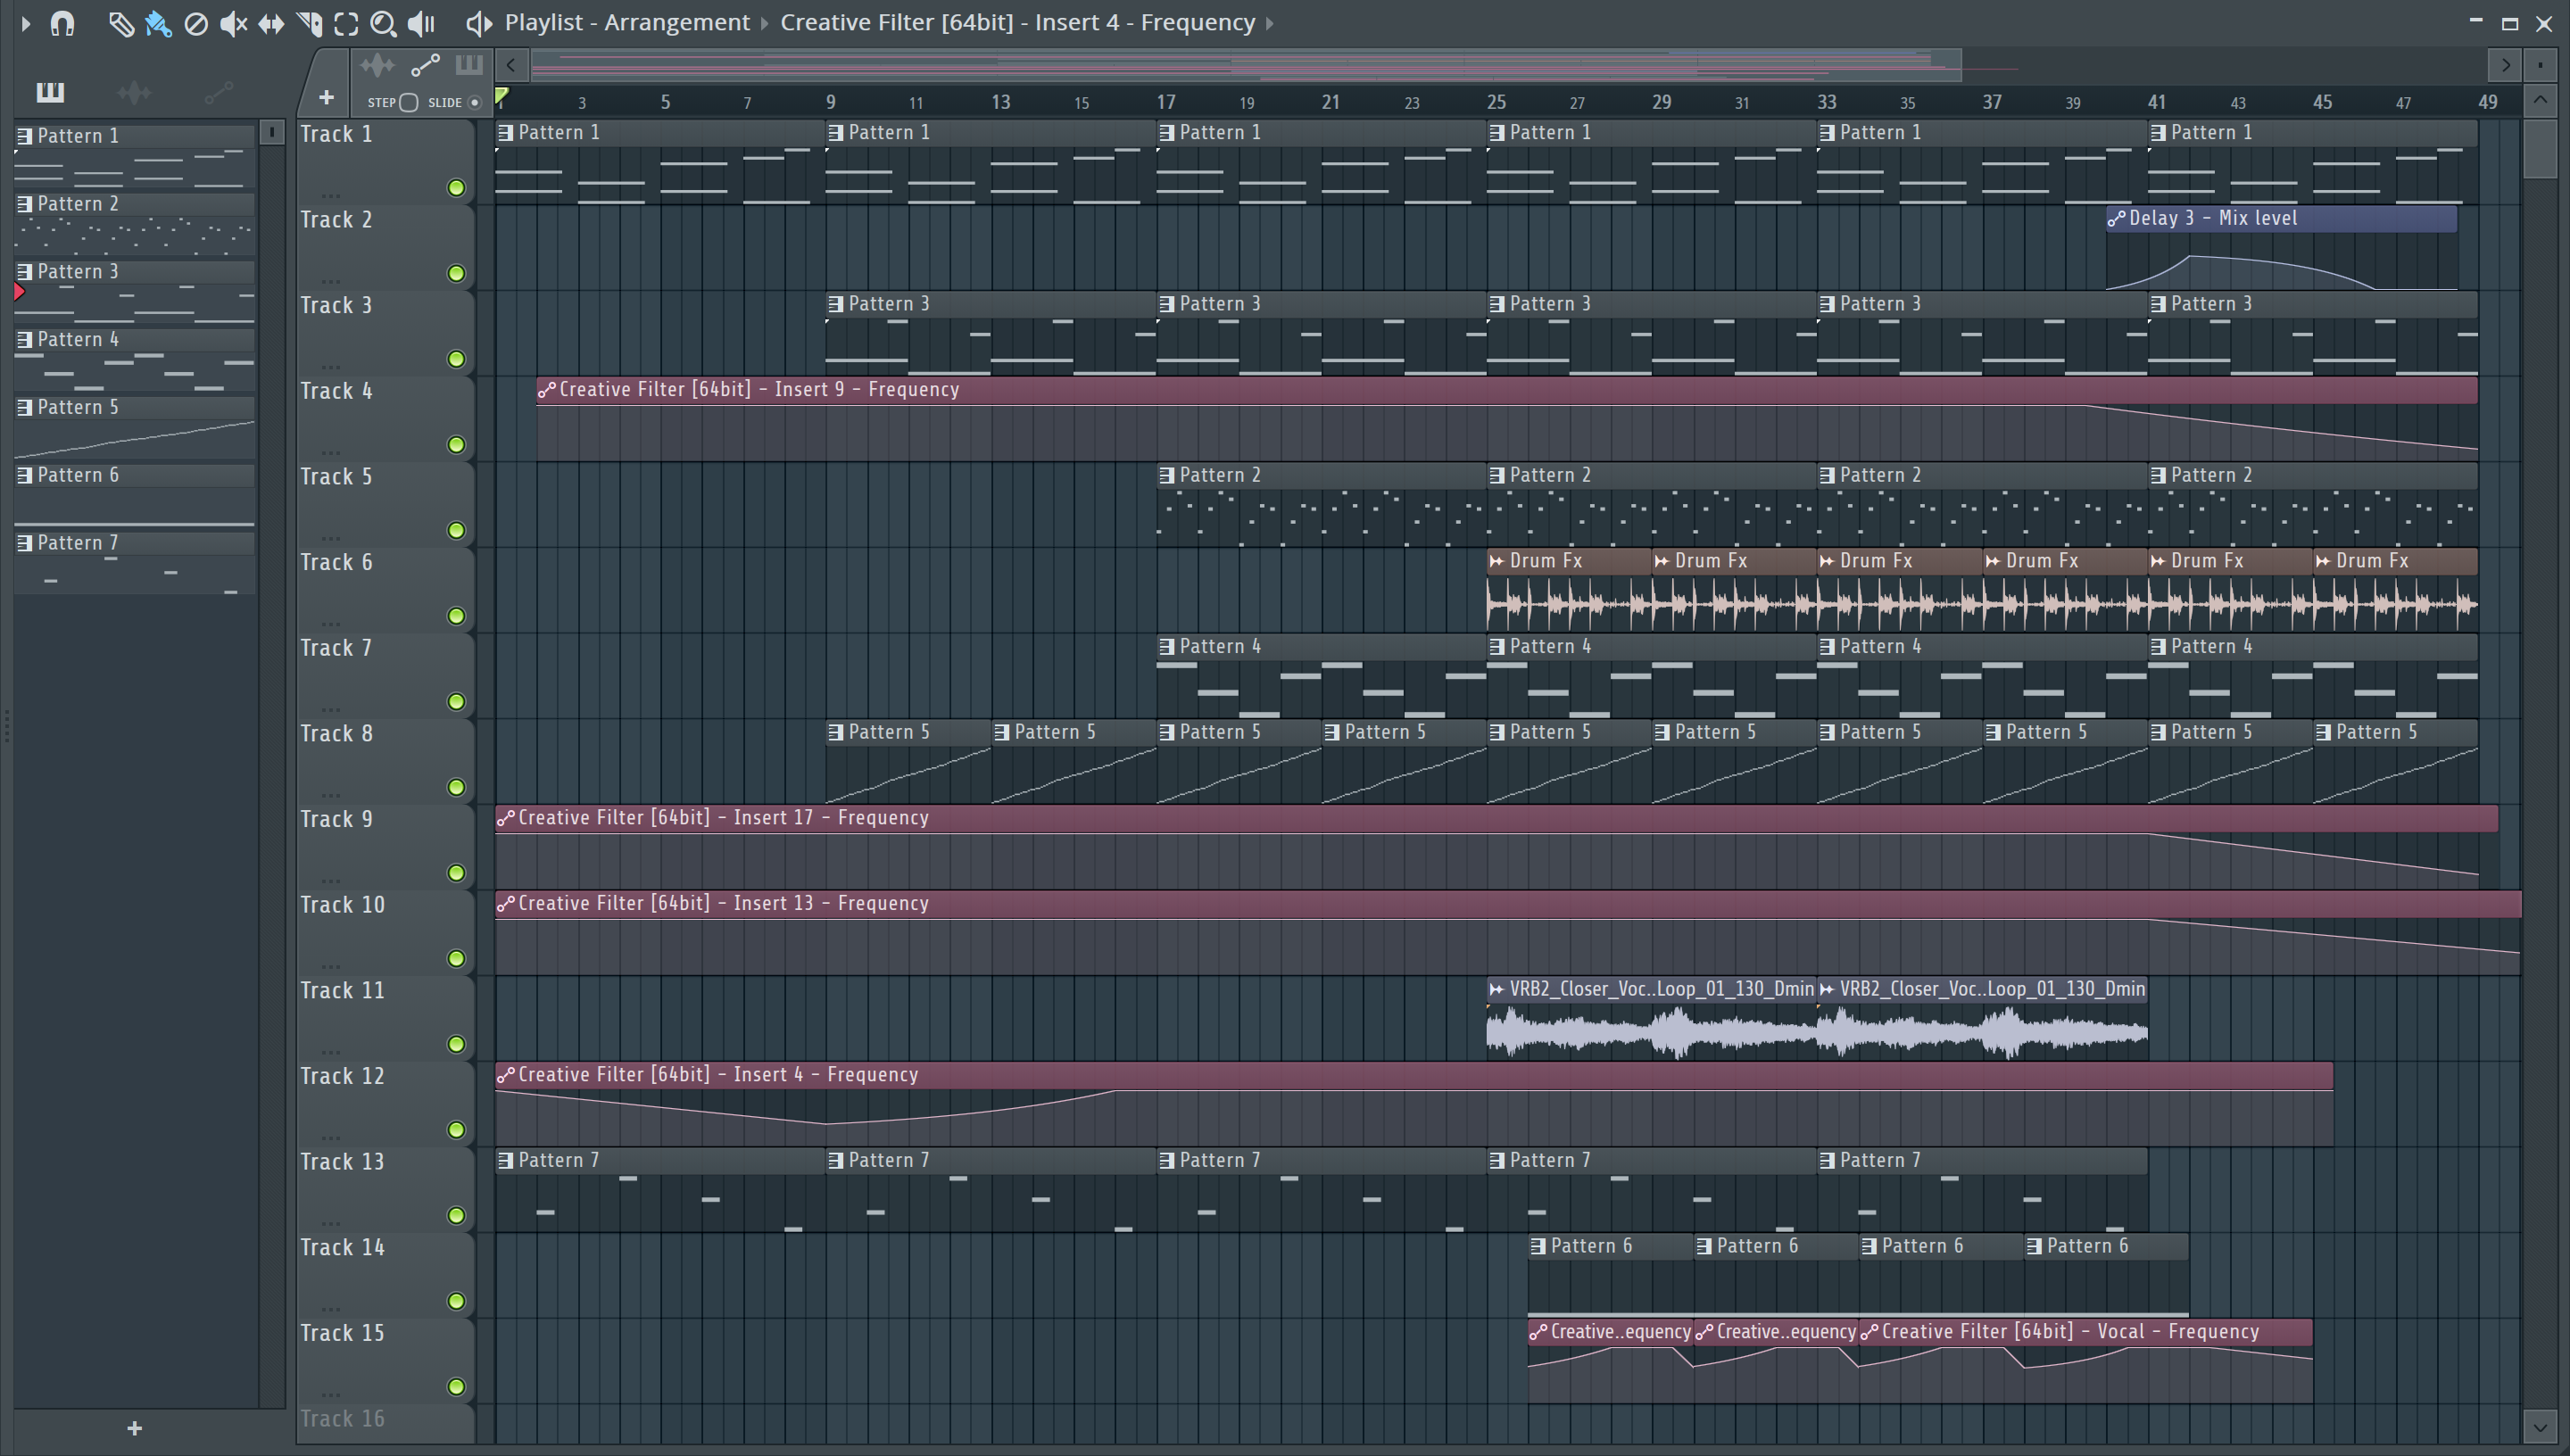The height and width of the screenshot is (1456, 2570).
Task: Open menu icon of first VRB2_Closer_Voc audio clip
Action: pyautogui.click(x=1497, y=990)
